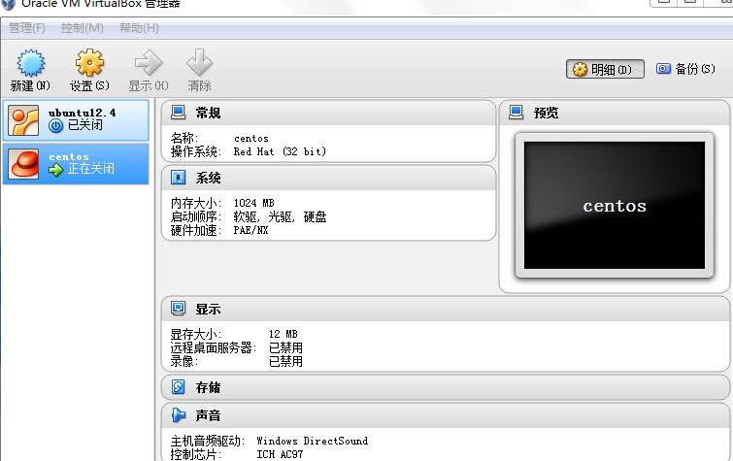Open the 控制(M) menu
Screen dimensions: 733x461
82,28
